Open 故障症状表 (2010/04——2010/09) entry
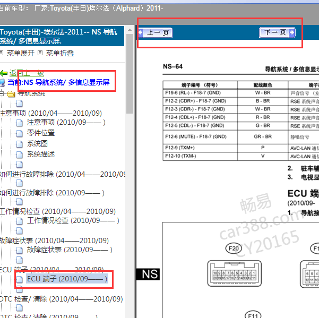The height and width of the screenshot is (318, 319). click(x=54, y=240)
